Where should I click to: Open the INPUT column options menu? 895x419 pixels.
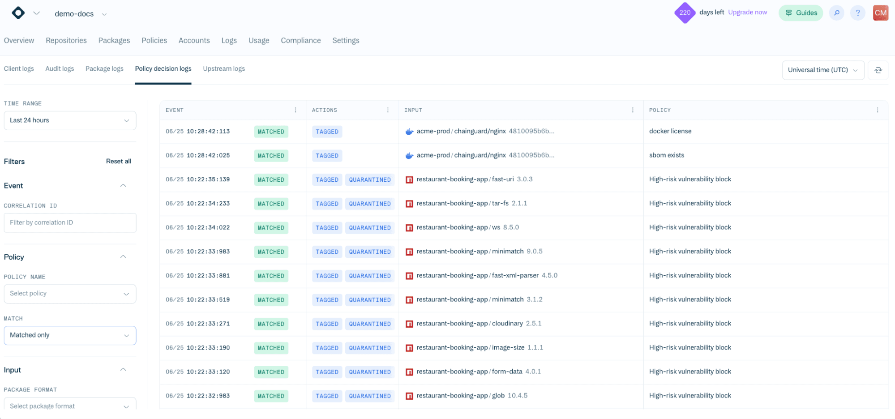pyautogui.click(x=633, y=110)
